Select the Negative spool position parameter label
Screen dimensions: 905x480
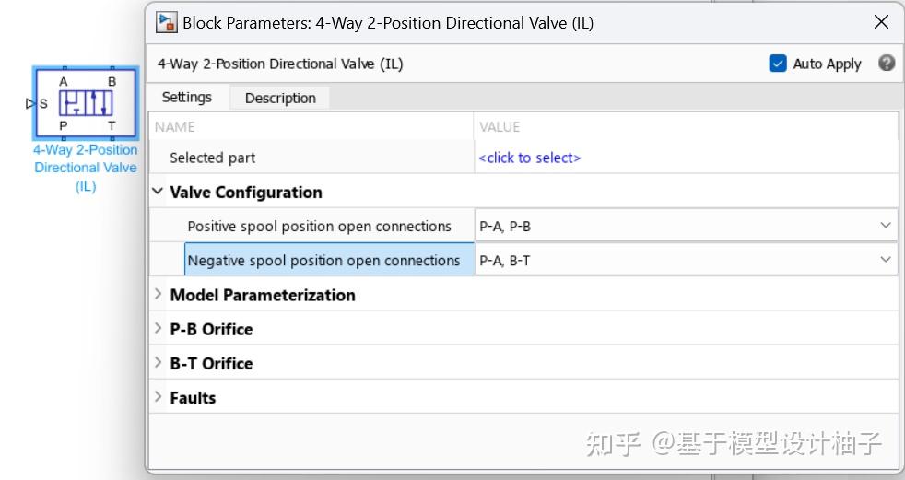coord(323,261)
